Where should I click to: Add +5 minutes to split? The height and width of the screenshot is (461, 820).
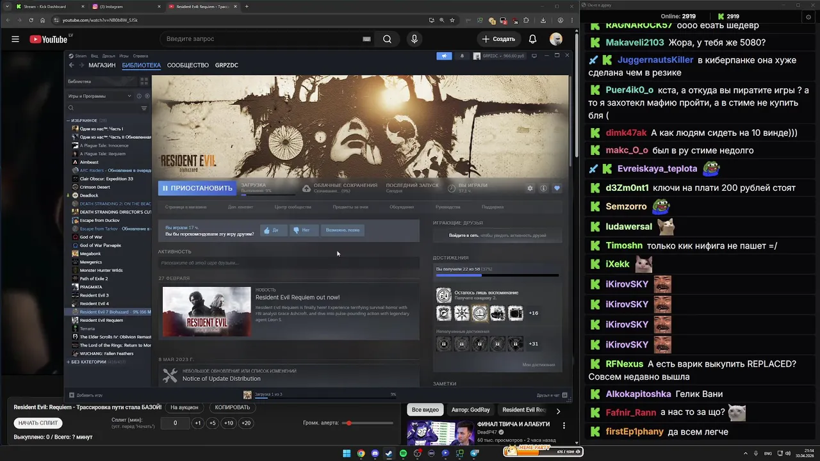[x=213, y=423]
